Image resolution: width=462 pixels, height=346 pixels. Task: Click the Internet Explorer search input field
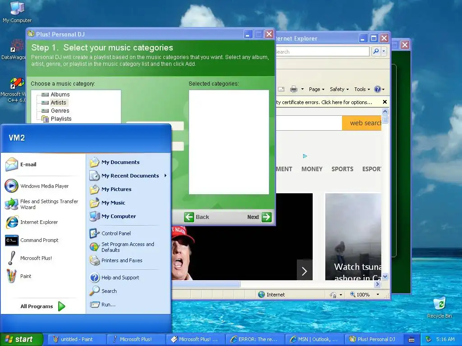[322, 51]
